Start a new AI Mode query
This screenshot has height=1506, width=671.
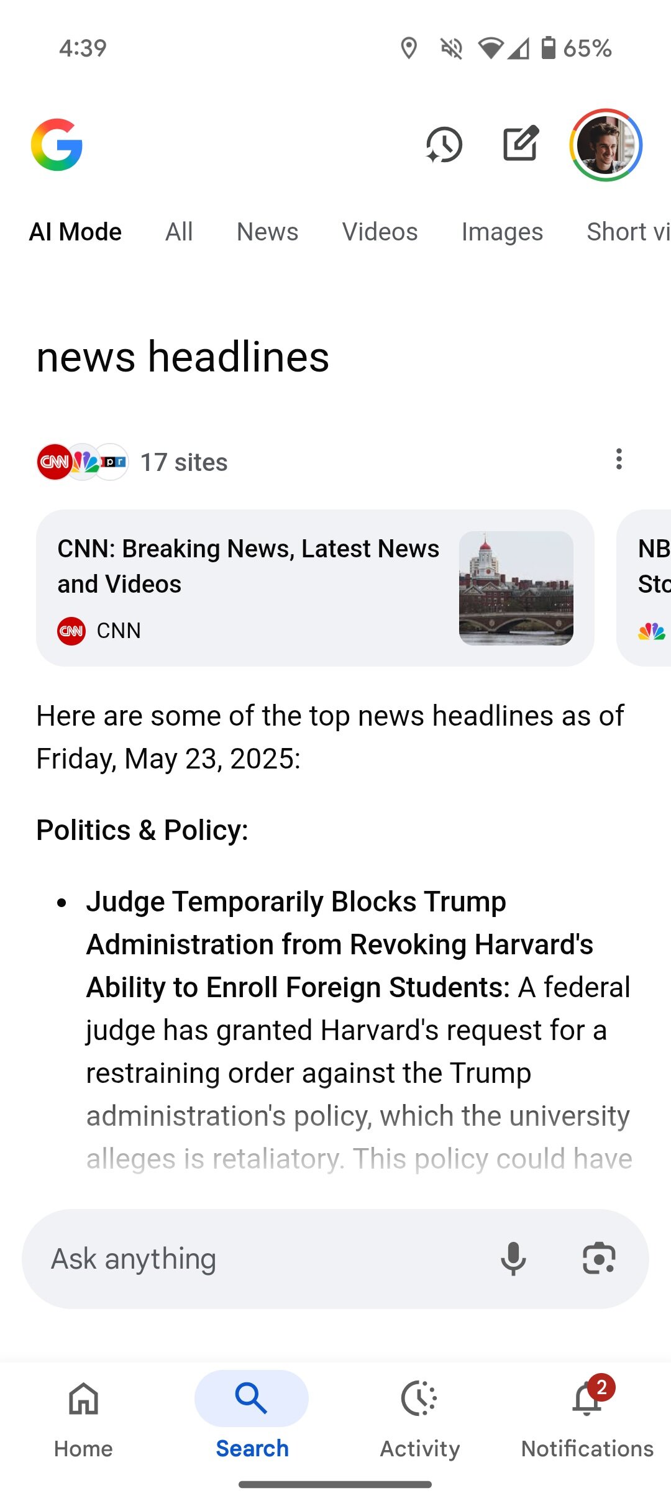pos(521,144)
